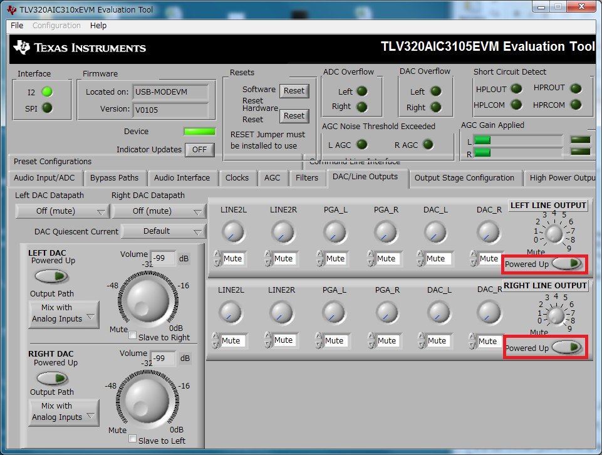Click the LEFT LINE OUTPUT level knob
The width and height of the screenshot is (602, 455).
click(x=554, y=233)
